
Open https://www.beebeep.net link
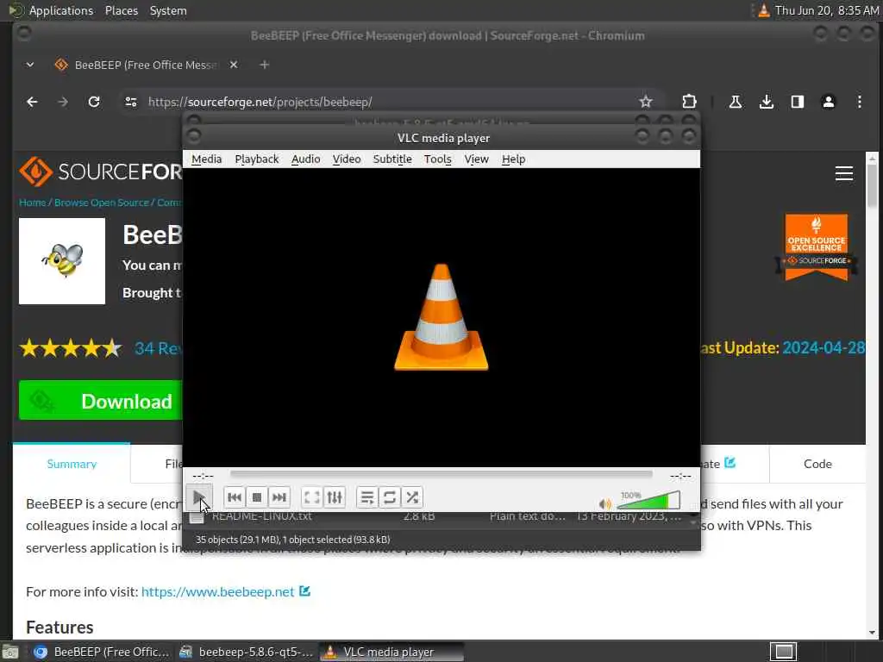pyautogui.click(x=218, y=591)
